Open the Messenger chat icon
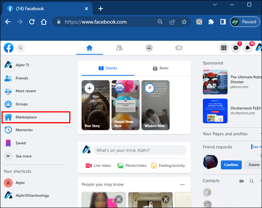 [236, 48]
